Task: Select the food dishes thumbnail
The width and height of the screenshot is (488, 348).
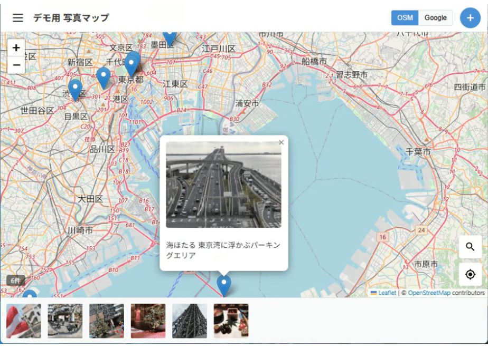Action: click(231, 321)
